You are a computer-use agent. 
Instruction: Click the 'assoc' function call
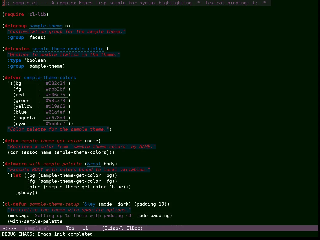tap(31, 152)
